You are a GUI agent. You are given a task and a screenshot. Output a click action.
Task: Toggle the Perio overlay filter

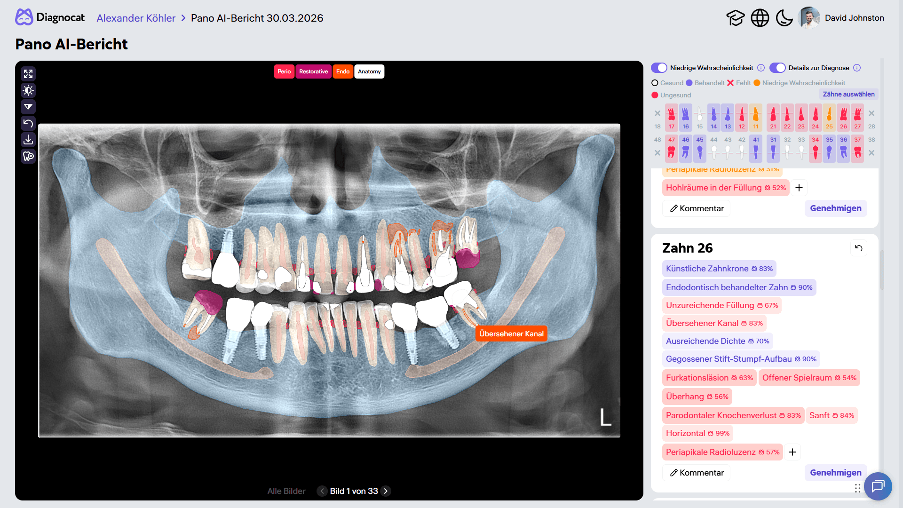284,71
